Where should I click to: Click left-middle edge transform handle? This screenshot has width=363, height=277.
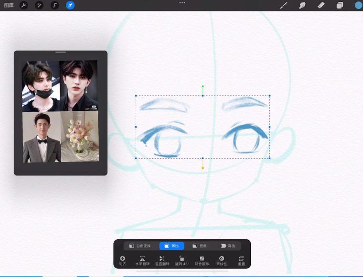(x=136, y=127)
